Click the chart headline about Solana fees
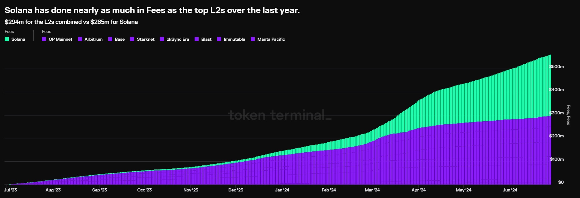 point(152,10)
